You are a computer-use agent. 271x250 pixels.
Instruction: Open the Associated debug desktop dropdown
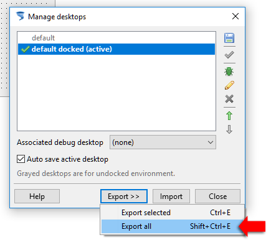pos(163,142)
